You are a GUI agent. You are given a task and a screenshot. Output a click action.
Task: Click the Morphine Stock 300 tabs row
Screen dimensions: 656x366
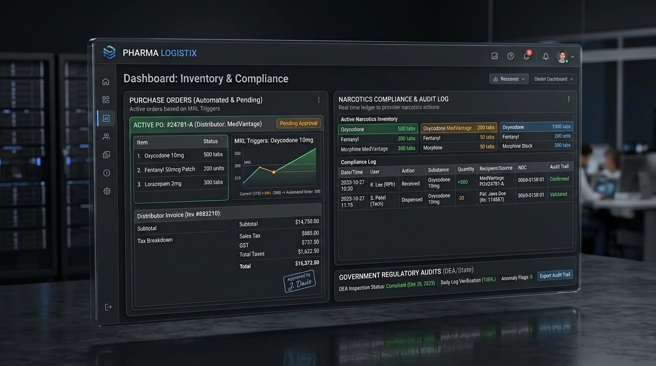click(536, 146)
